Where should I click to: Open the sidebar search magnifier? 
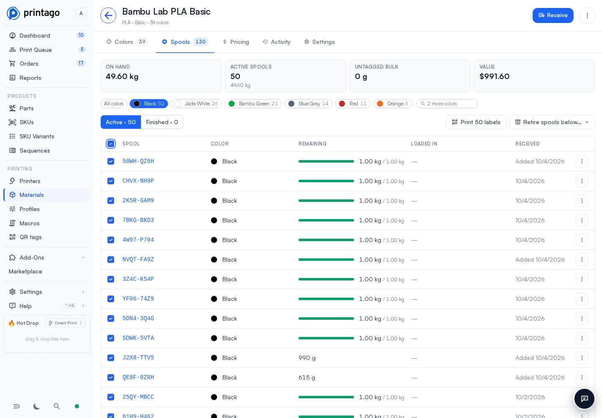[57, 406]
